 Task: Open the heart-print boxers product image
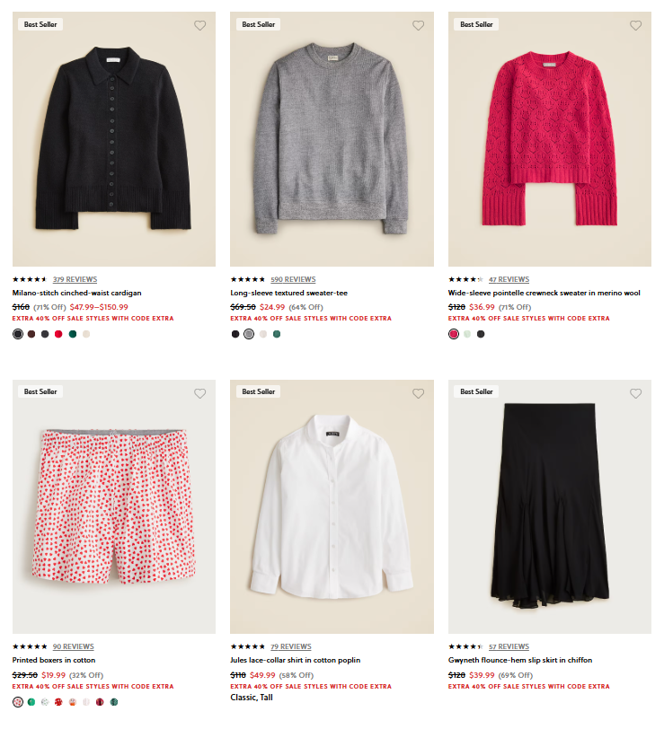[x=114, y=506]
